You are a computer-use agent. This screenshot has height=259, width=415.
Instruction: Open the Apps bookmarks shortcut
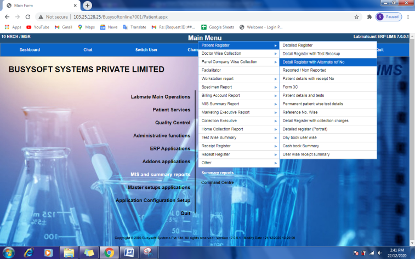pyautogui.click(x=13, y=27)
